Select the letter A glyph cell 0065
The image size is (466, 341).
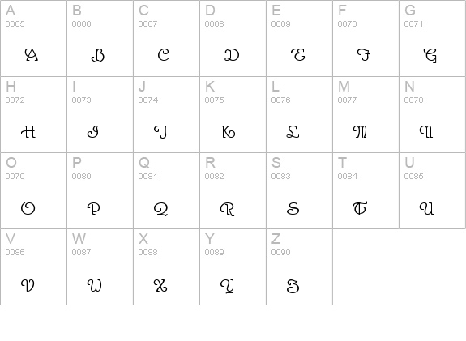[33, 38]
